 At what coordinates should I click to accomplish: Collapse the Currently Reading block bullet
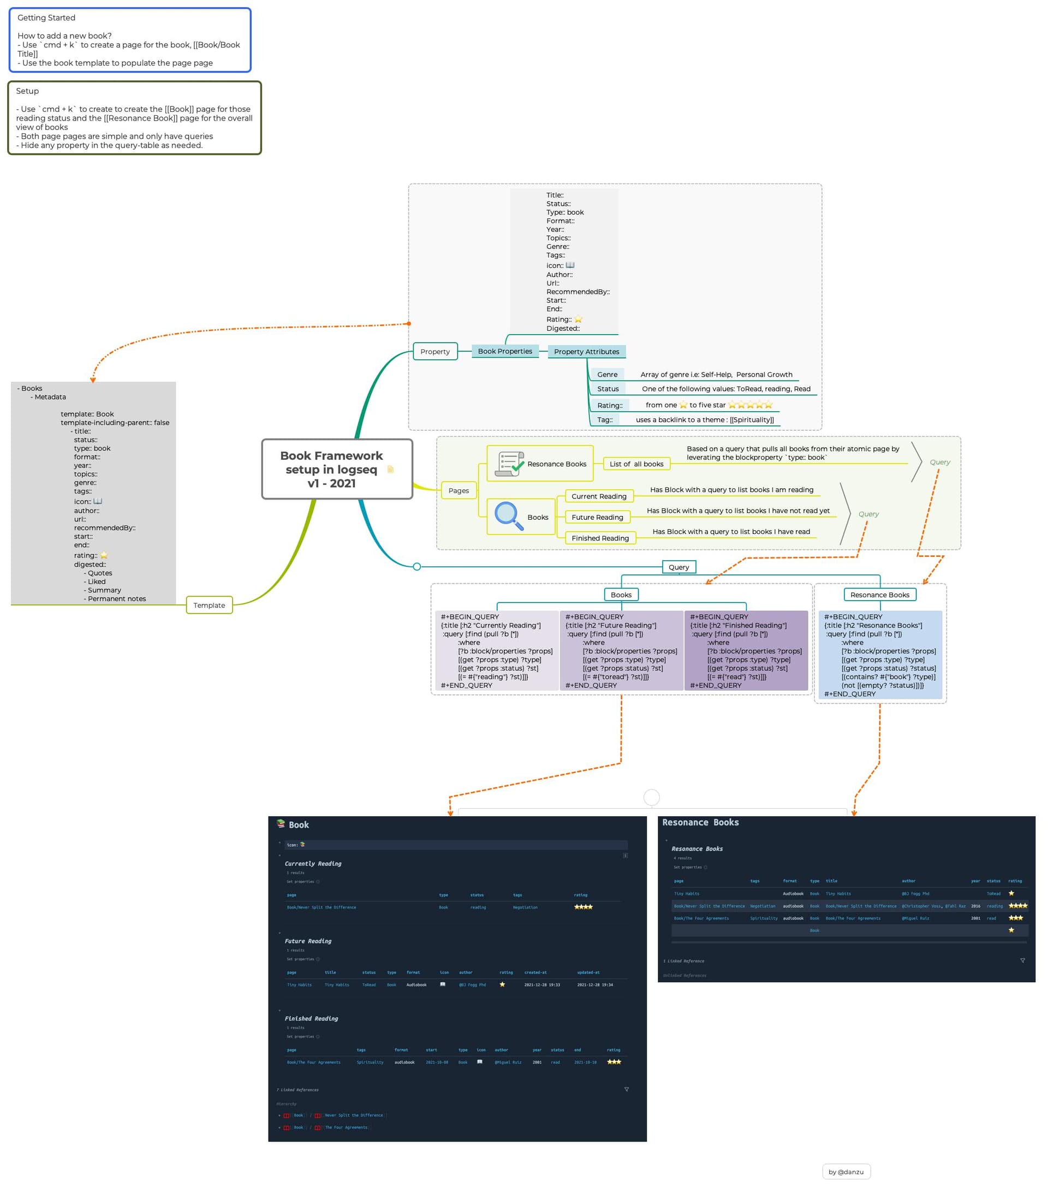pos(279,856)
